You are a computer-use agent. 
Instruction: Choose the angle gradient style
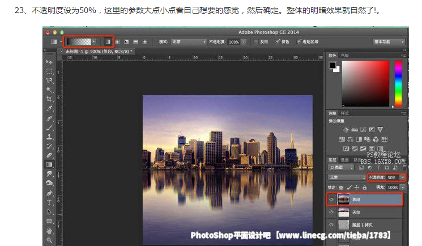point(126,42)
